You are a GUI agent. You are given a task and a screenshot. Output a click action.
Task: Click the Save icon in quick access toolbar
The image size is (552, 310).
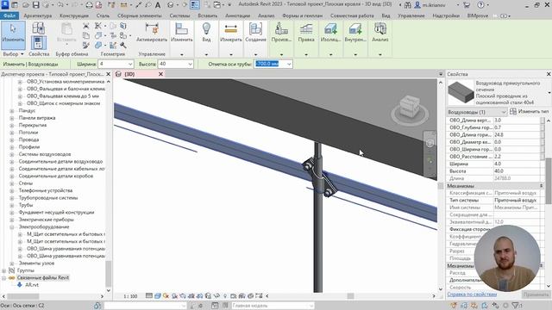click(x=36, y=5)
